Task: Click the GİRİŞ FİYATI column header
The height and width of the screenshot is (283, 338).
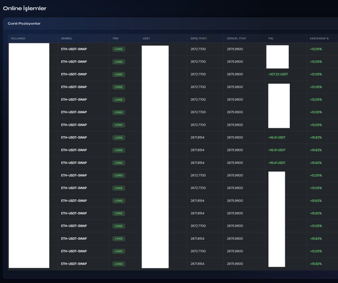Action: coord(198,38)
